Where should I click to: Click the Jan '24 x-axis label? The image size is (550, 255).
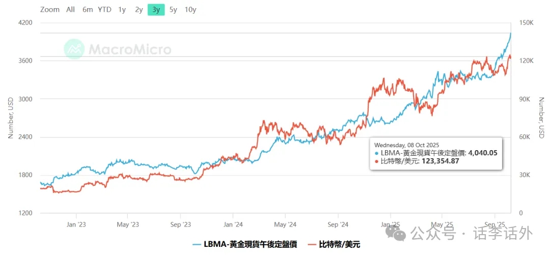(x=233, y=223)
